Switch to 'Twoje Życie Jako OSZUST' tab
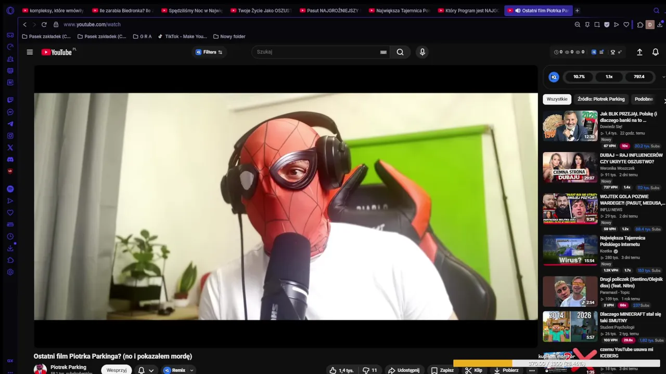The image size is (666, 374). pos(260,10)
